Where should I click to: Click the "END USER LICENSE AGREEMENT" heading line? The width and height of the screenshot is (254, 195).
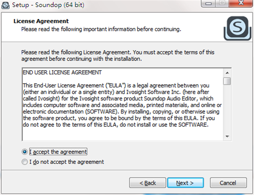pyautogui.click(x=62, y=72)
